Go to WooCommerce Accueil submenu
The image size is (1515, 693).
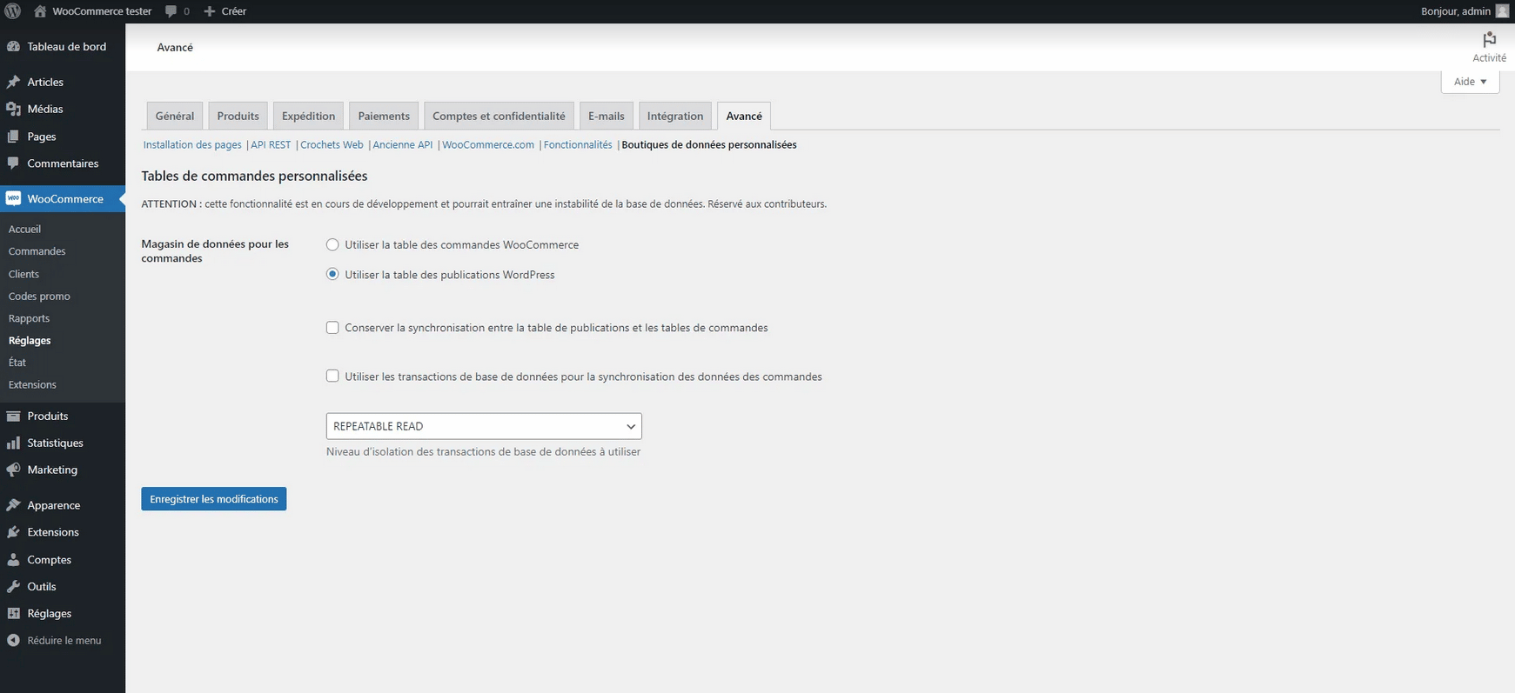tap(25, 230)
